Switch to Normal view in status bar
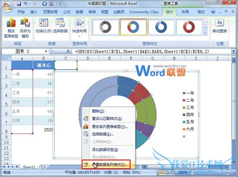This screenshot has width=238, height=177. [161, 173]
